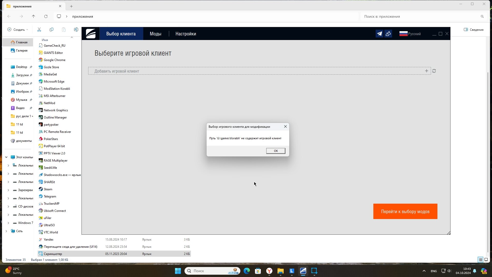Screen dimensions: 492x277
Task: Expand the Сеть tree node
Action: click(6, 231)
